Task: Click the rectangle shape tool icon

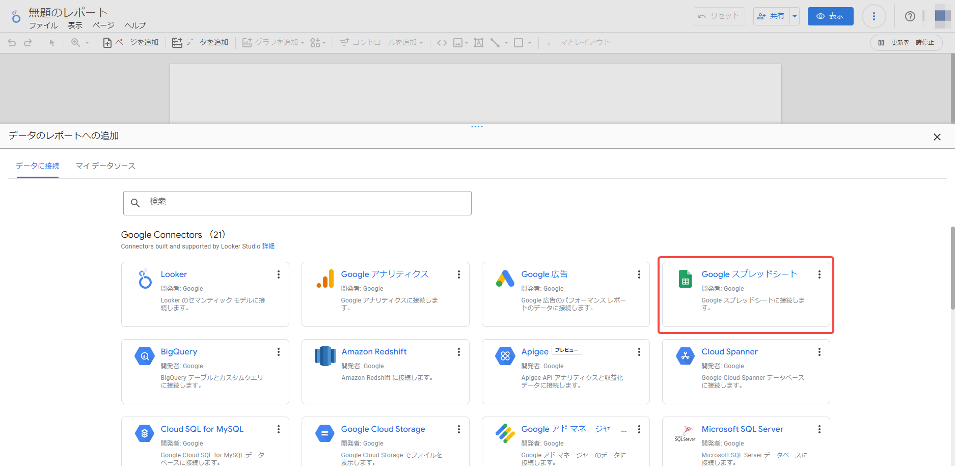Action: pyautogui.click(x=519, y=43)
